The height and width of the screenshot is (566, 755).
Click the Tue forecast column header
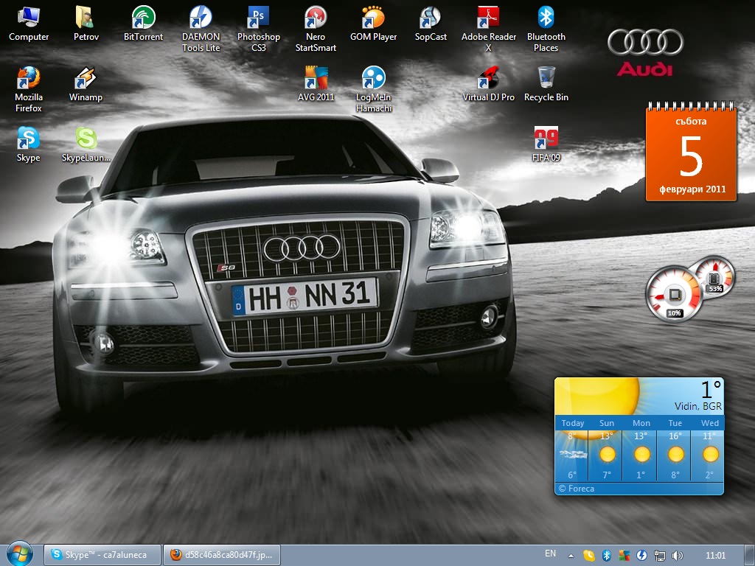(675, 423)
